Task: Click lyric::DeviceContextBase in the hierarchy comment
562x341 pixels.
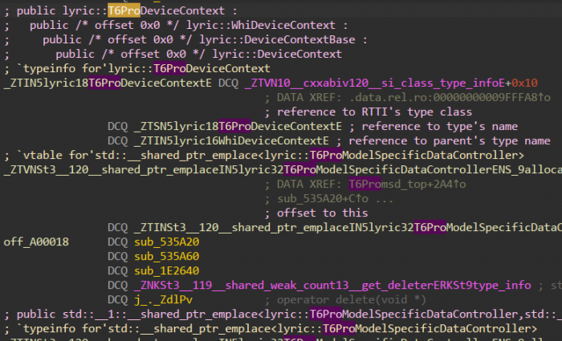Action: coord(277,40)
